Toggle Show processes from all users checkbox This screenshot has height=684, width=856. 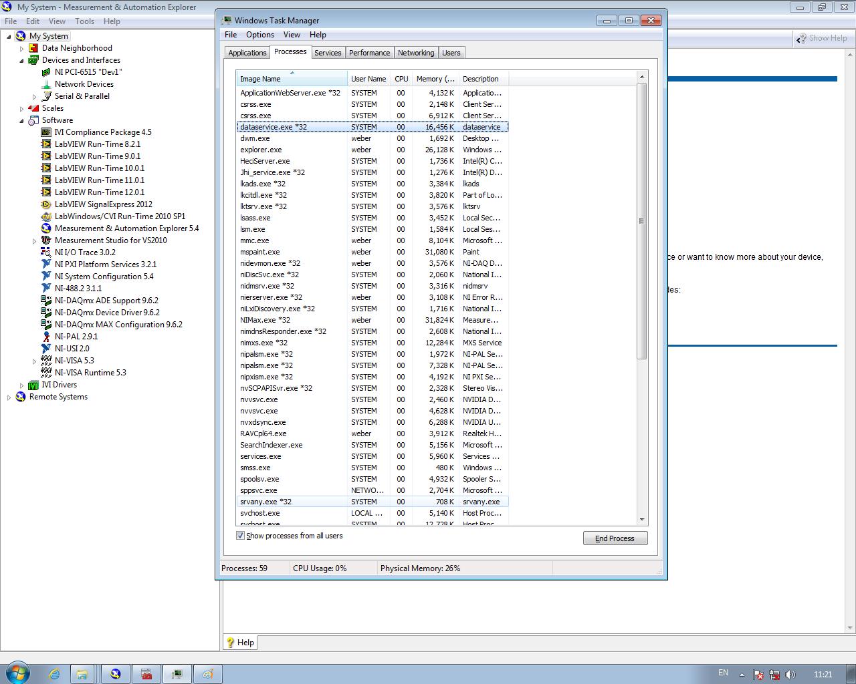pos(240,536)
